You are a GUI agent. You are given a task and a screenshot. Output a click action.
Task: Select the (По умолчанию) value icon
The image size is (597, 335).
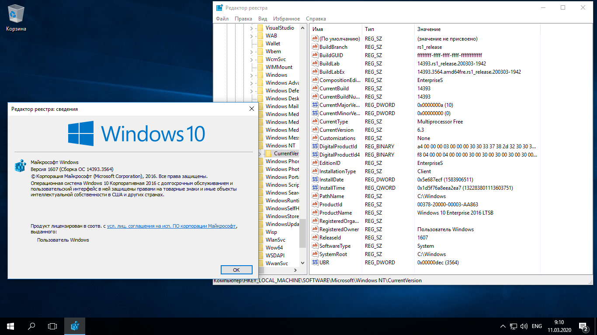tap(315, 38)
